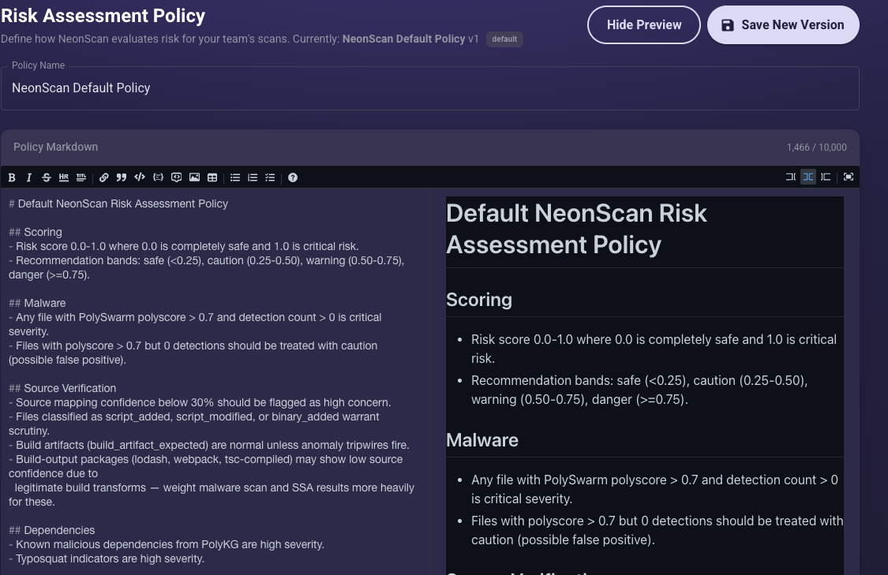Apply strikethrough formatting

(47, 177)
